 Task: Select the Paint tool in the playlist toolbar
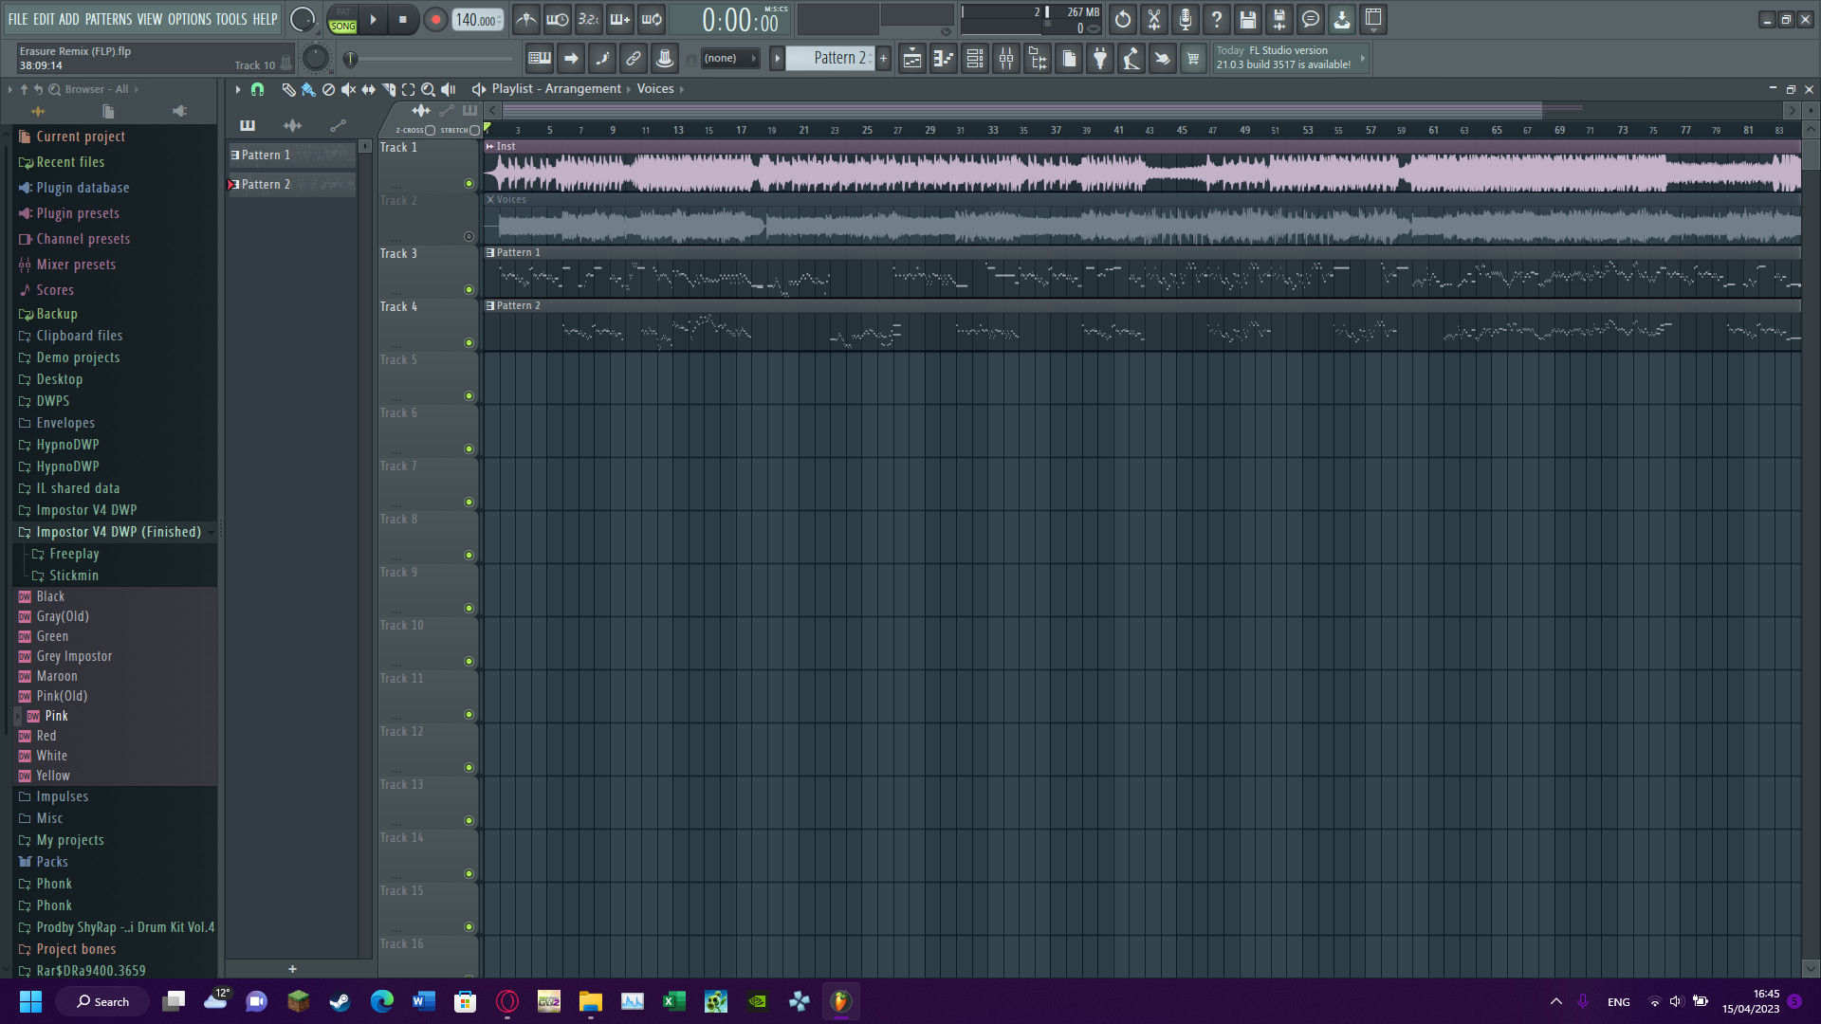click(307, 89)
